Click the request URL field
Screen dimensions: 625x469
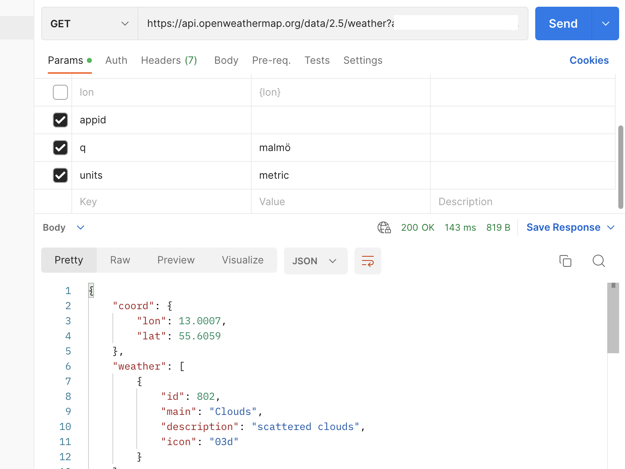pos(333,23)
